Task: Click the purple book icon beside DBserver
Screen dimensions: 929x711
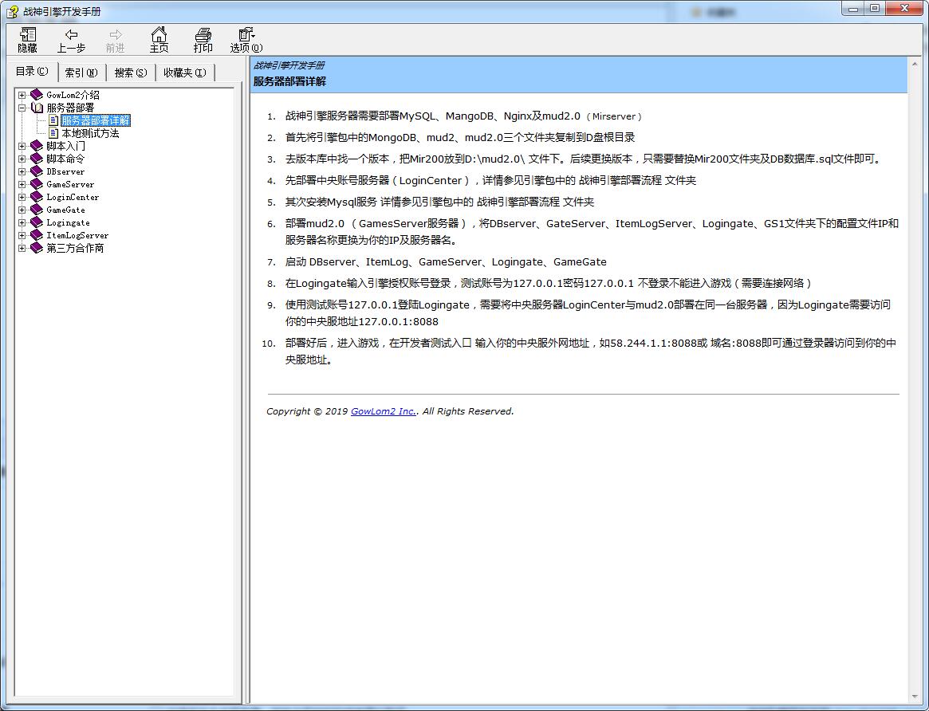Action: [x=37, y=171]
